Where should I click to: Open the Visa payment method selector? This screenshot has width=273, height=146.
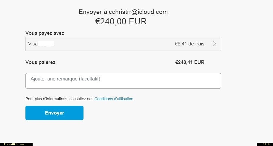point(123,44)
